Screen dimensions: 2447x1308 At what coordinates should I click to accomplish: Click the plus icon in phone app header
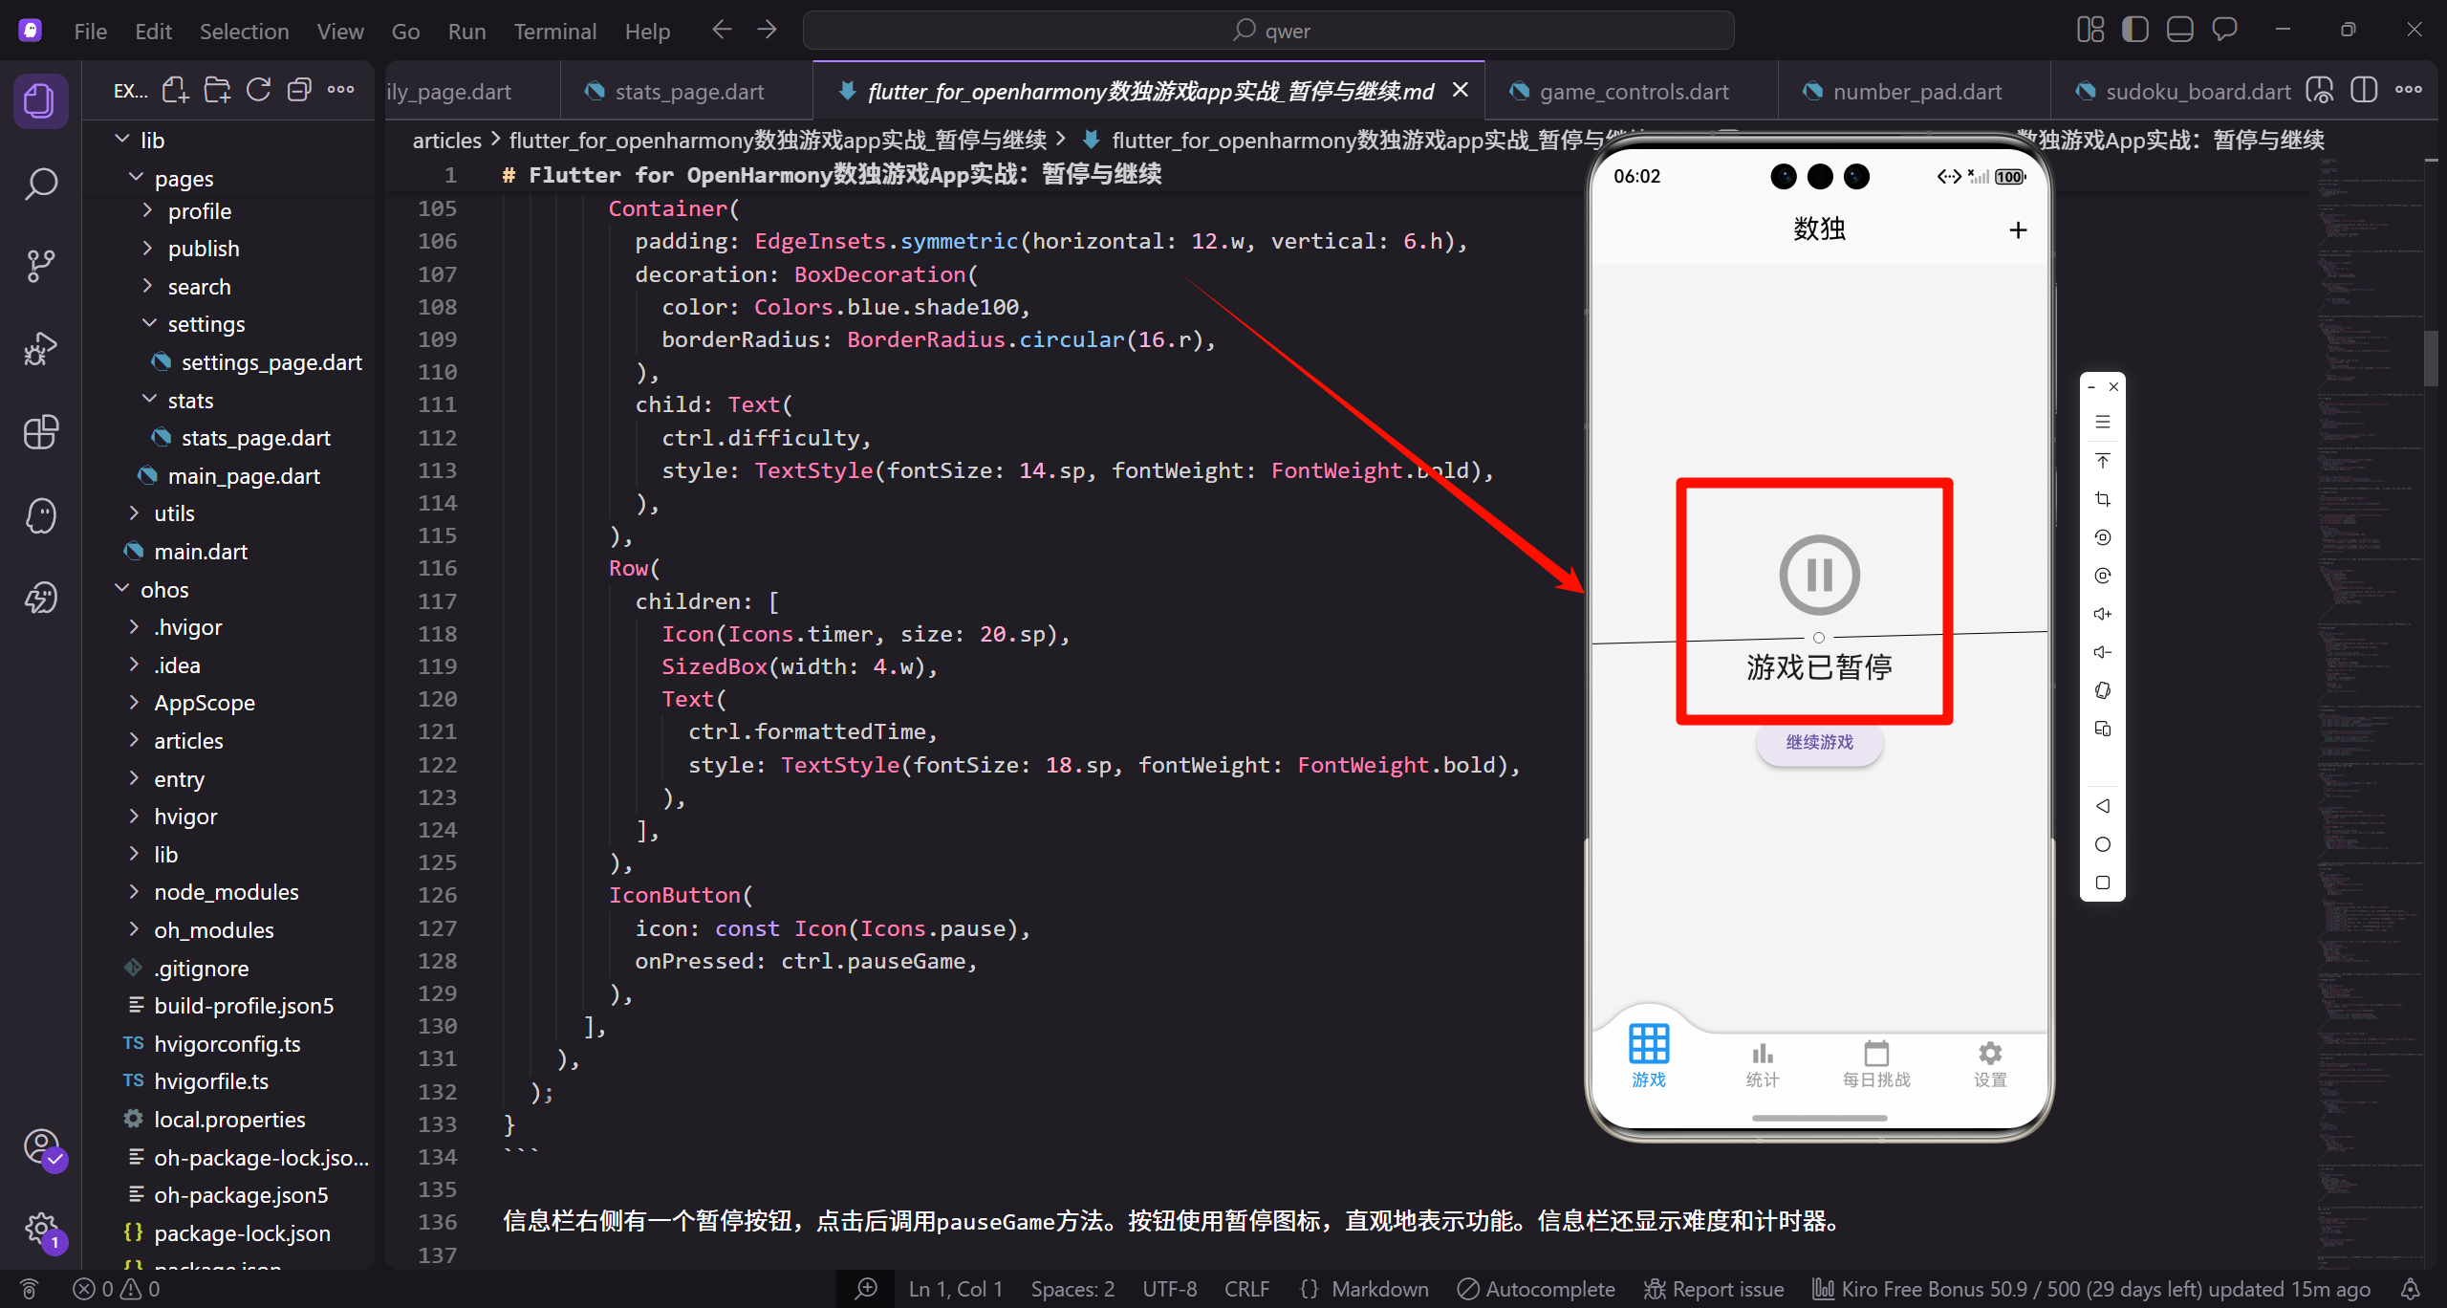click(2018, 229)
